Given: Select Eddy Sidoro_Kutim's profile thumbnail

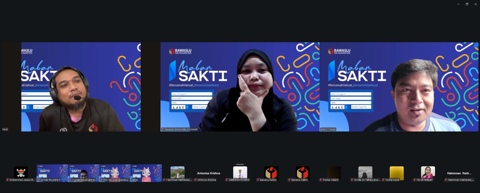Looking at the screenshot, I should click(x=240, y=173).
